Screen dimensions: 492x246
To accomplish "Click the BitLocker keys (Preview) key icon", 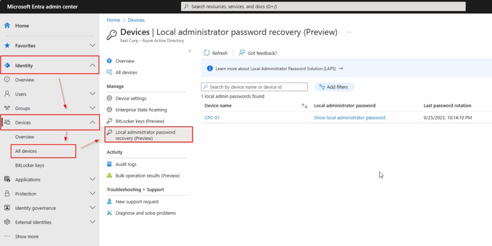I will tap(110, 121).
